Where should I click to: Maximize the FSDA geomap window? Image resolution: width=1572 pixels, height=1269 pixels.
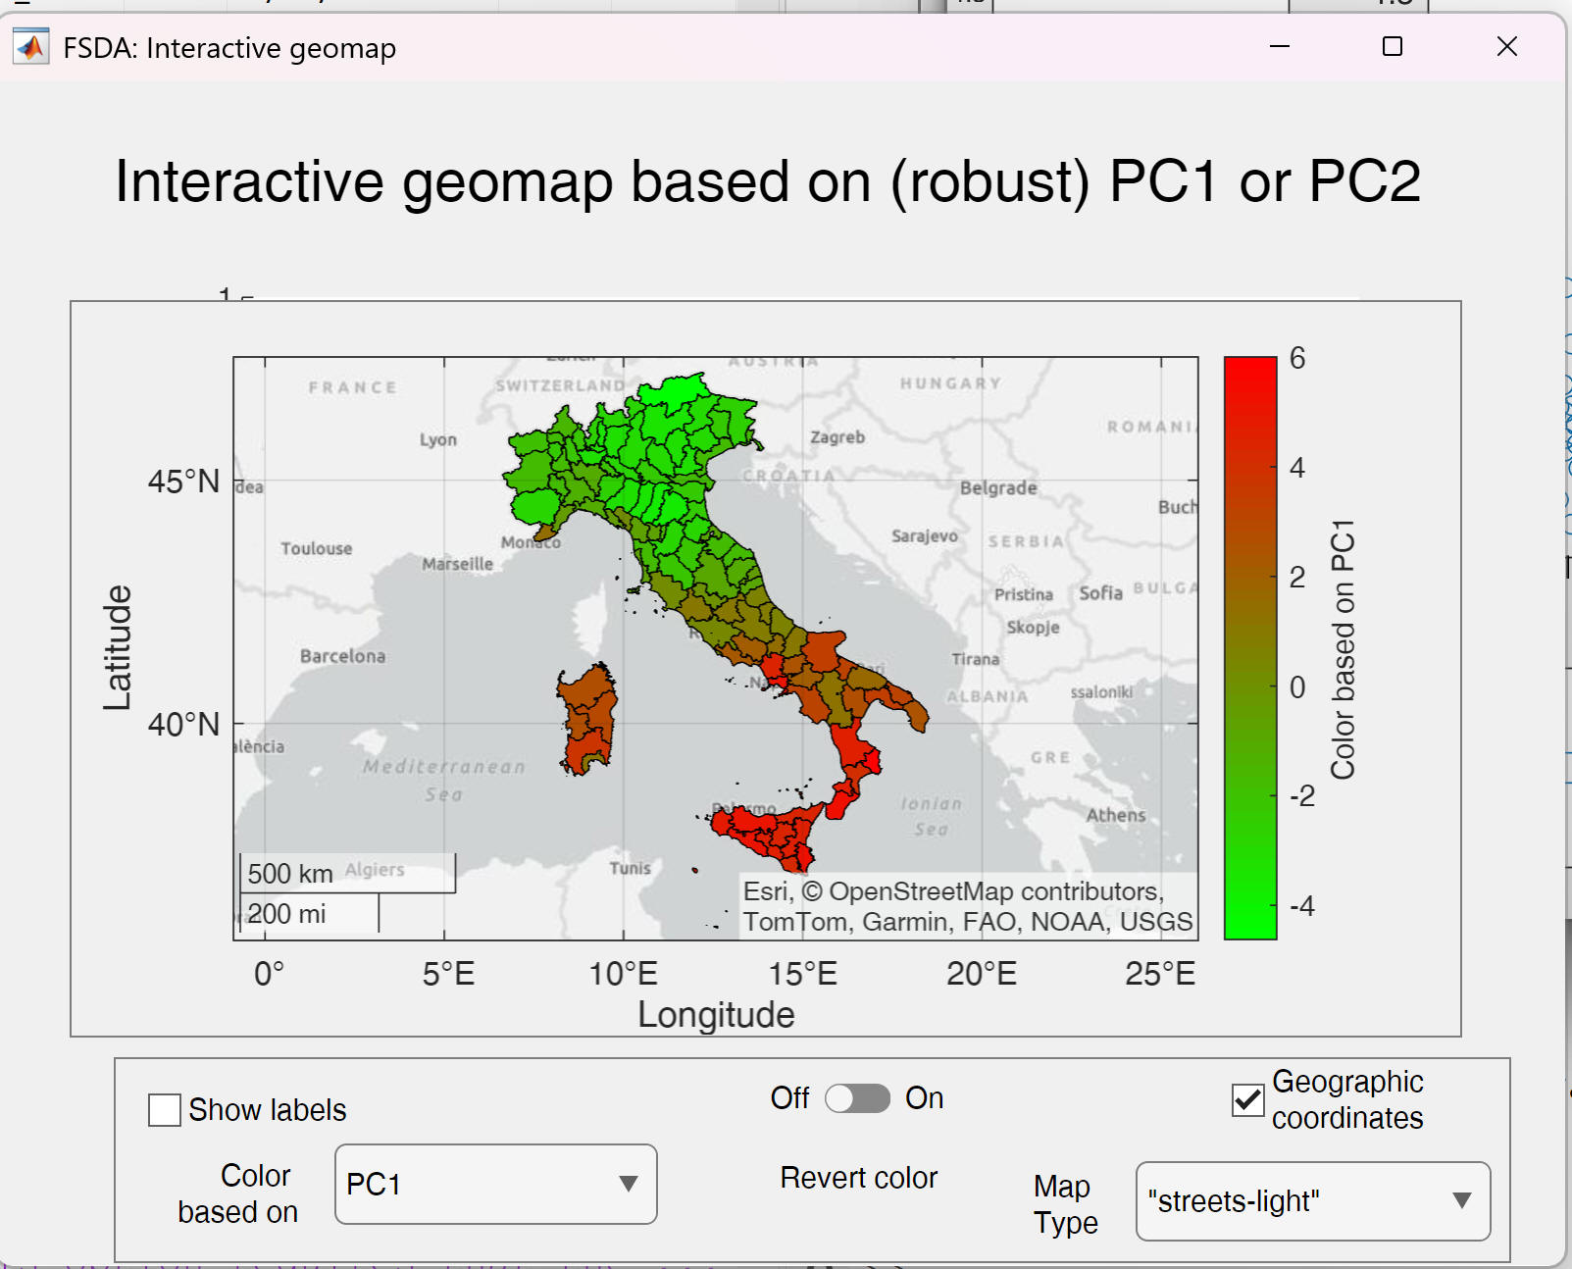tap(1392, 47)
